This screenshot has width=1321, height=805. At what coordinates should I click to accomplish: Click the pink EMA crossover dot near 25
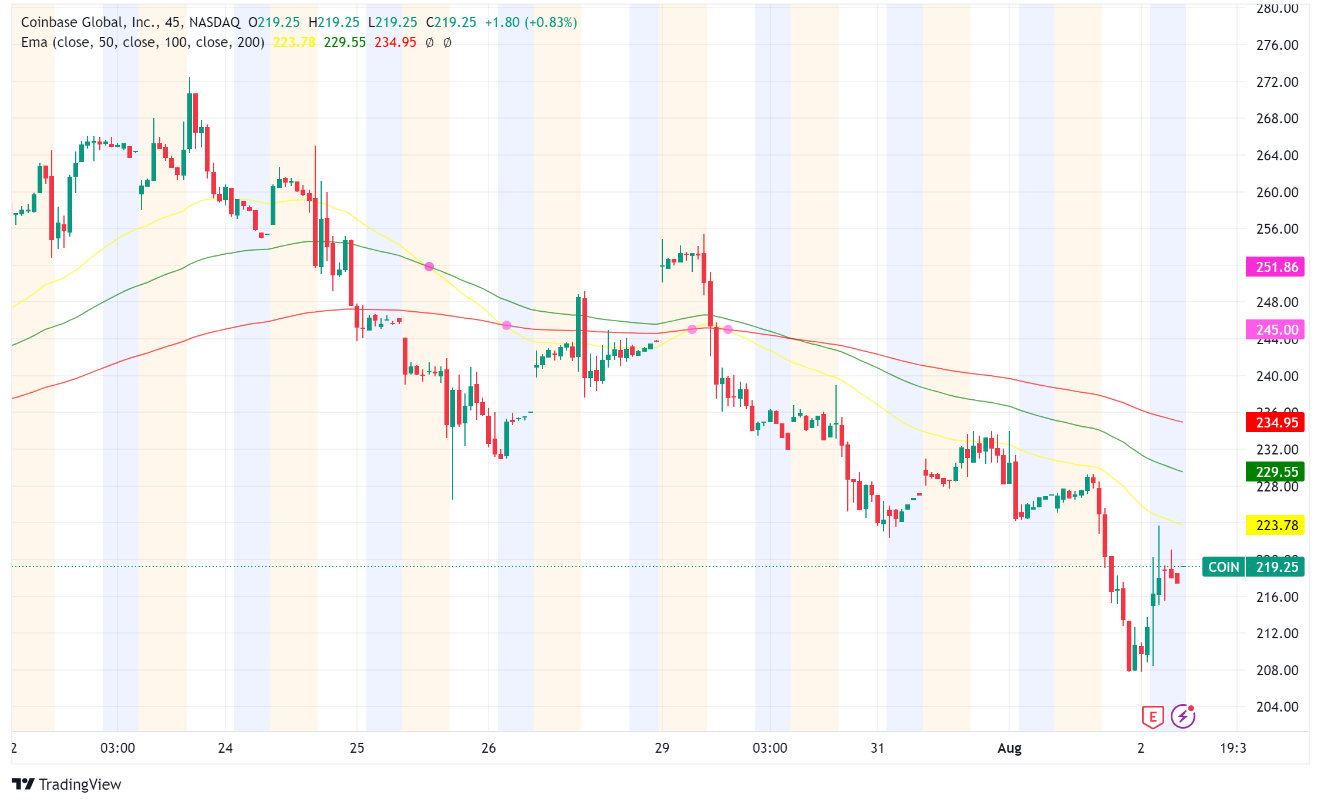(429, 267)
